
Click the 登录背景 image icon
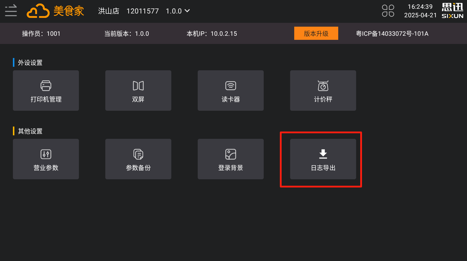click(231, 154)
